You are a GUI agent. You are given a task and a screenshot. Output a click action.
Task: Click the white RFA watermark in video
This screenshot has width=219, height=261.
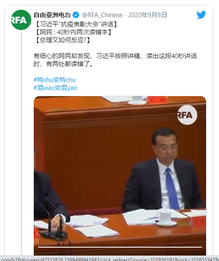[187, 115]
